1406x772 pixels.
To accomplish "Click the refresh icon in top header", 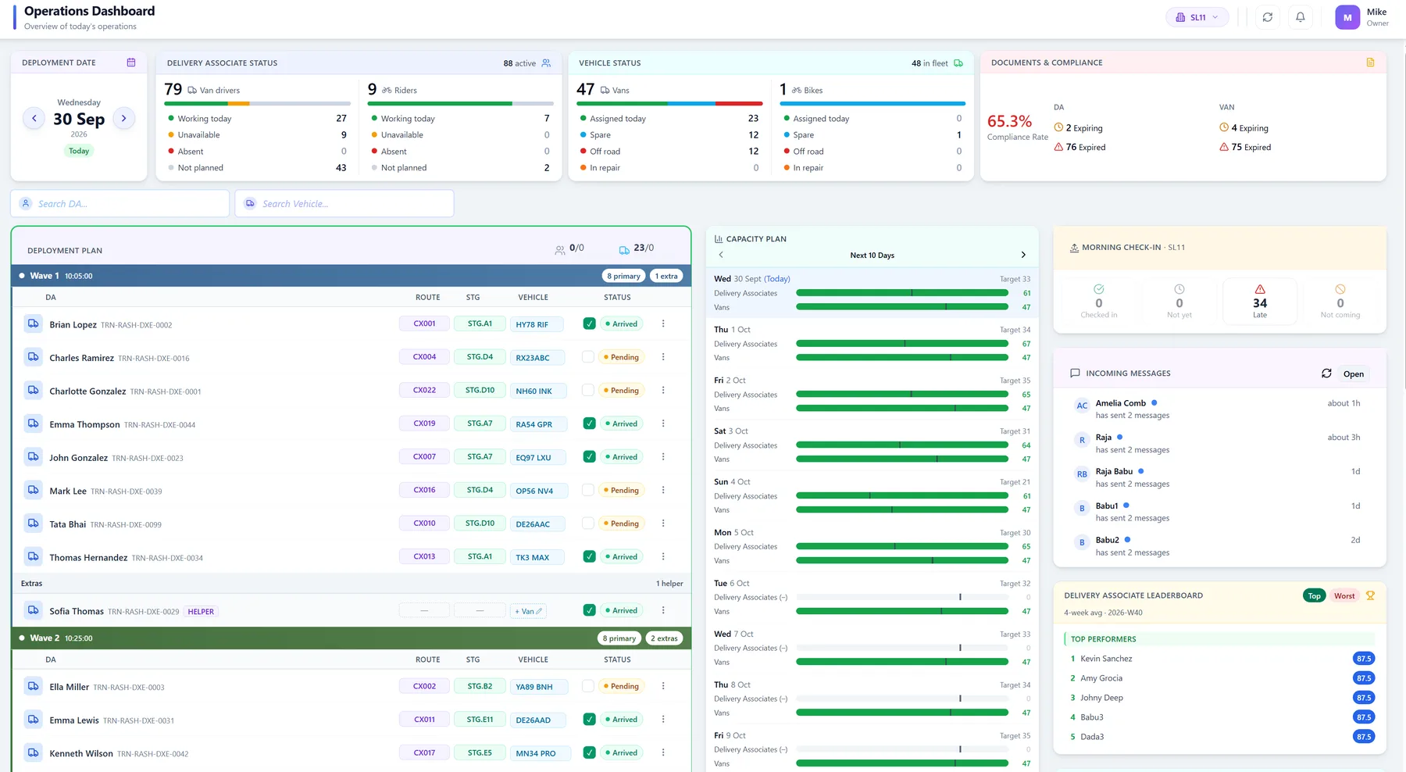I will click(1268, 17).
